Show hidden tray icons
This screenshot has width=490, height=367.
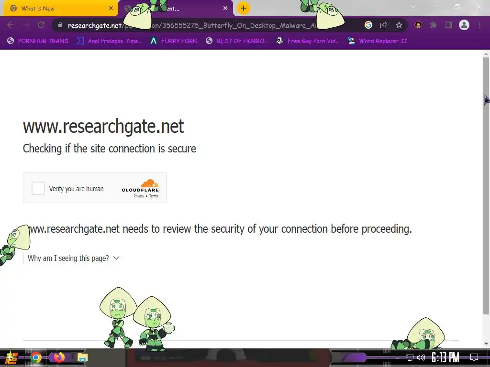398,357
